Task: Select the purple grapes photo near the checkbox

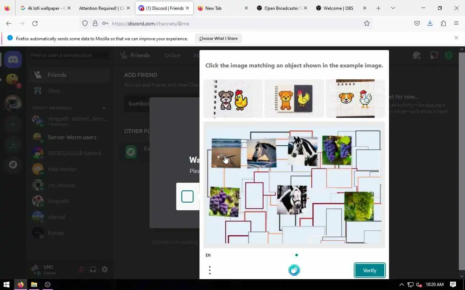Action: click(224, 202)
